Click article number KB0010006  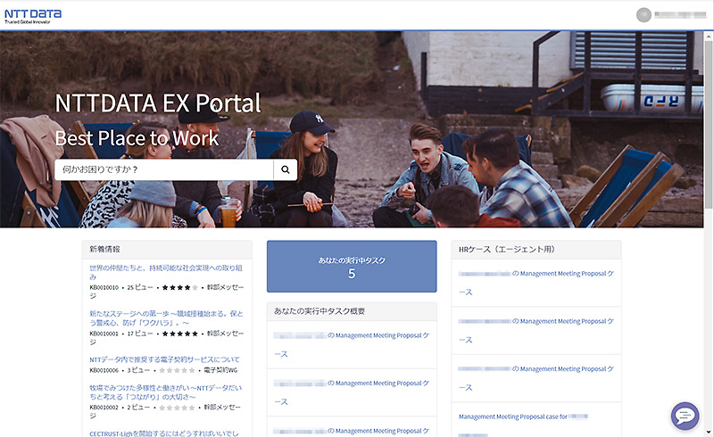point(104,370)
